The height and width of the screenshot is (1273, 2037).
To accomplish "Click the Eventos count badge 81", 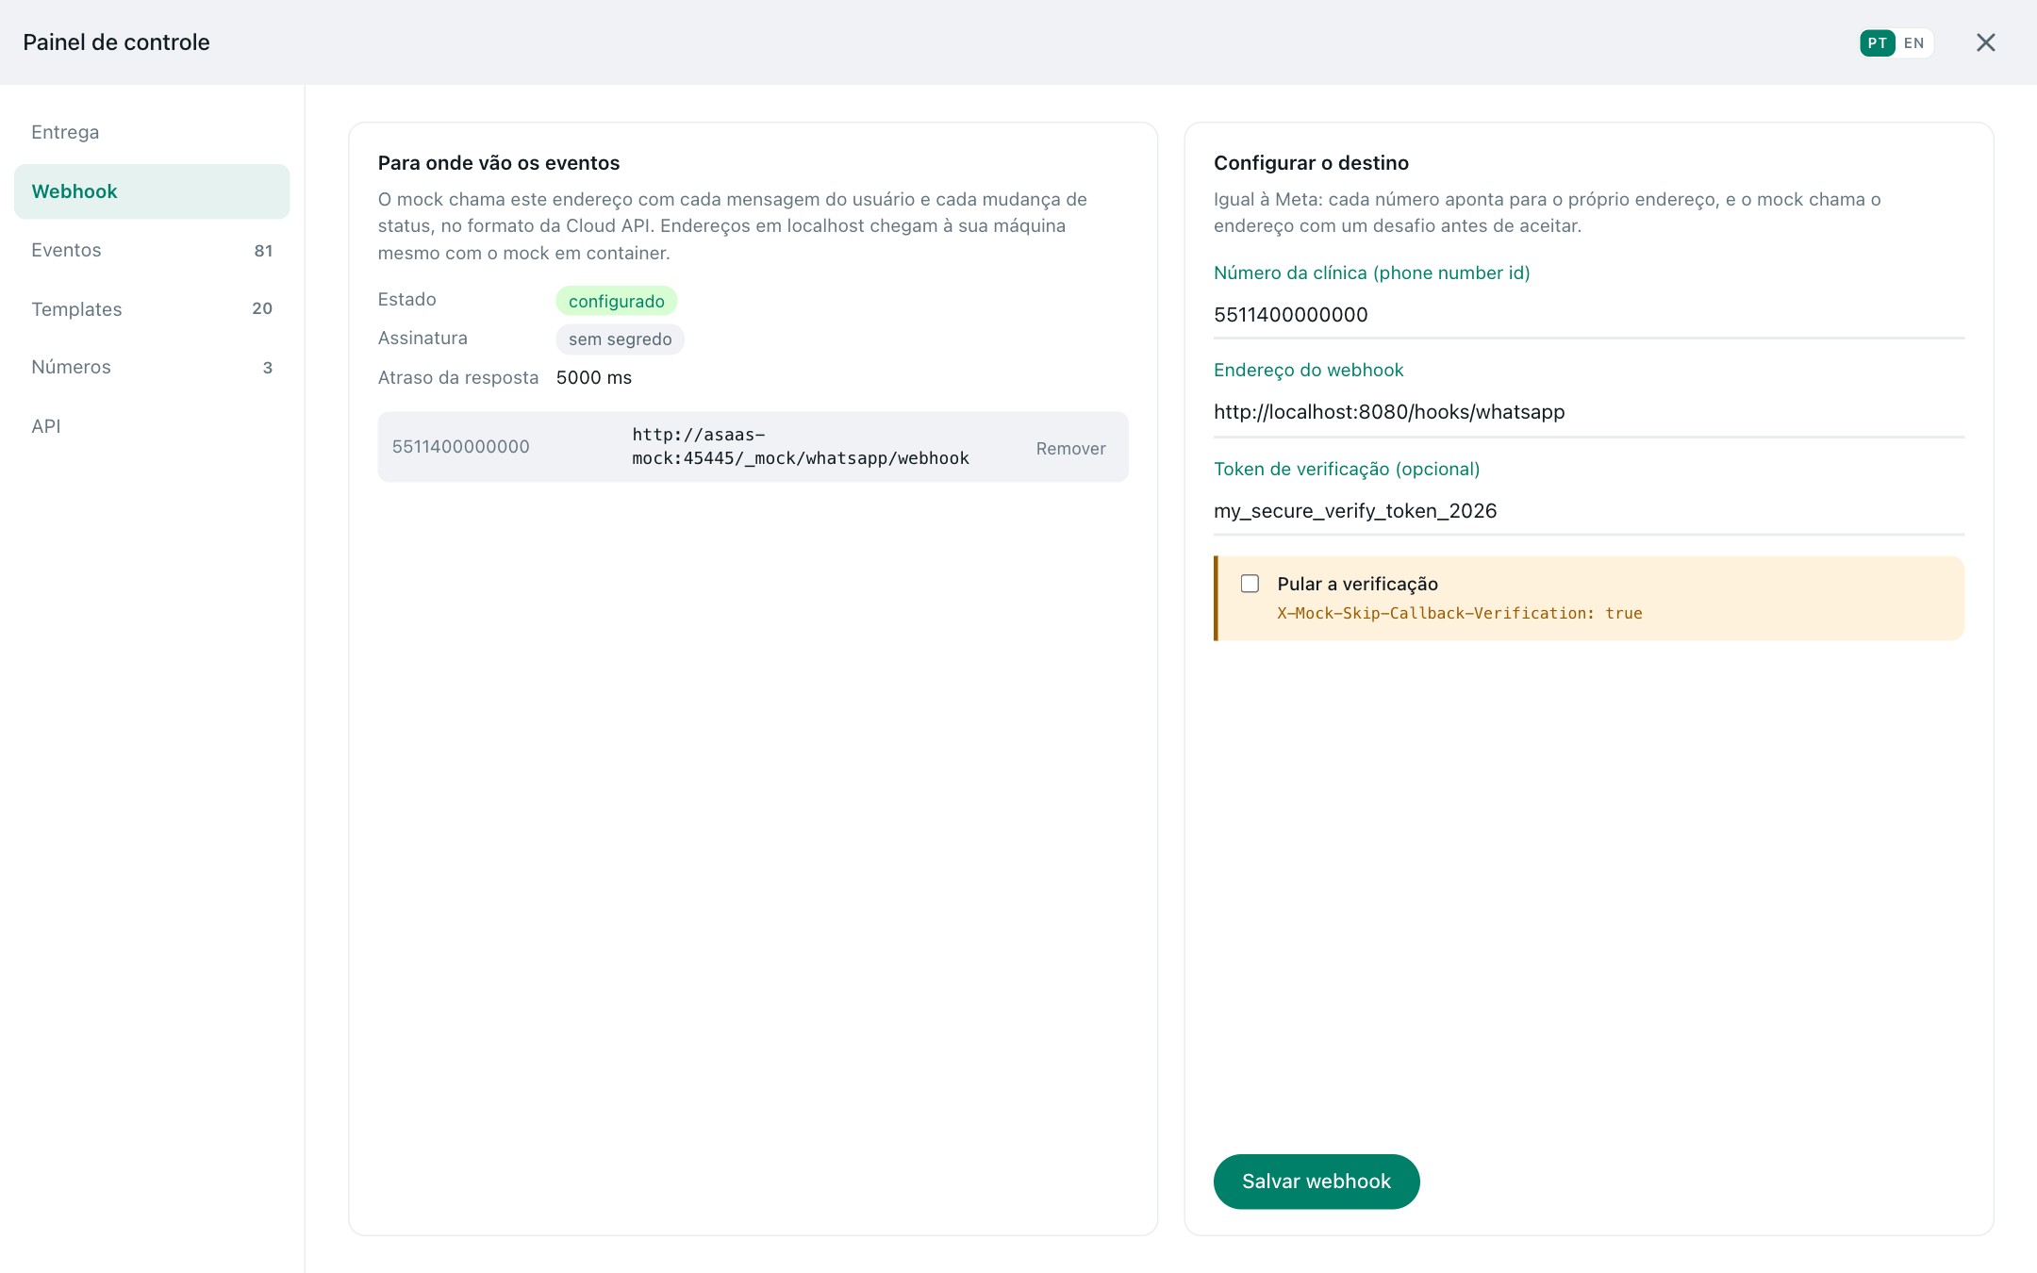I will click(x=263, y=251).
